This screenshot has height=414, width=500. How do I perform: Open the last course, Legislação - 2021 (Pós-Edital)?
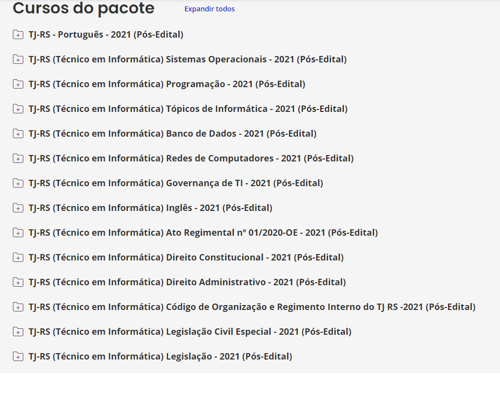160,357
